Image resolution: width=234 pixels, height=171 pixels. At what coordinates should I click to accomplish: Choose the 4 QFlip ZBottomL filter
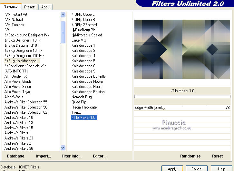coord(85,25)
